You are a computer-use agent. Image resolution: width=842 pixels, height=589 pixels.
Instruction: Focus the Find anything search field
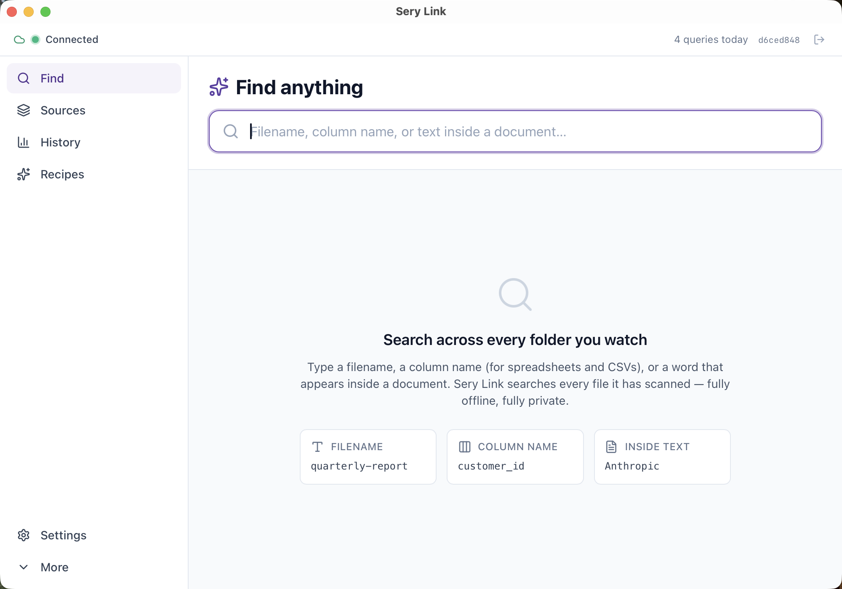pos(515,131)
